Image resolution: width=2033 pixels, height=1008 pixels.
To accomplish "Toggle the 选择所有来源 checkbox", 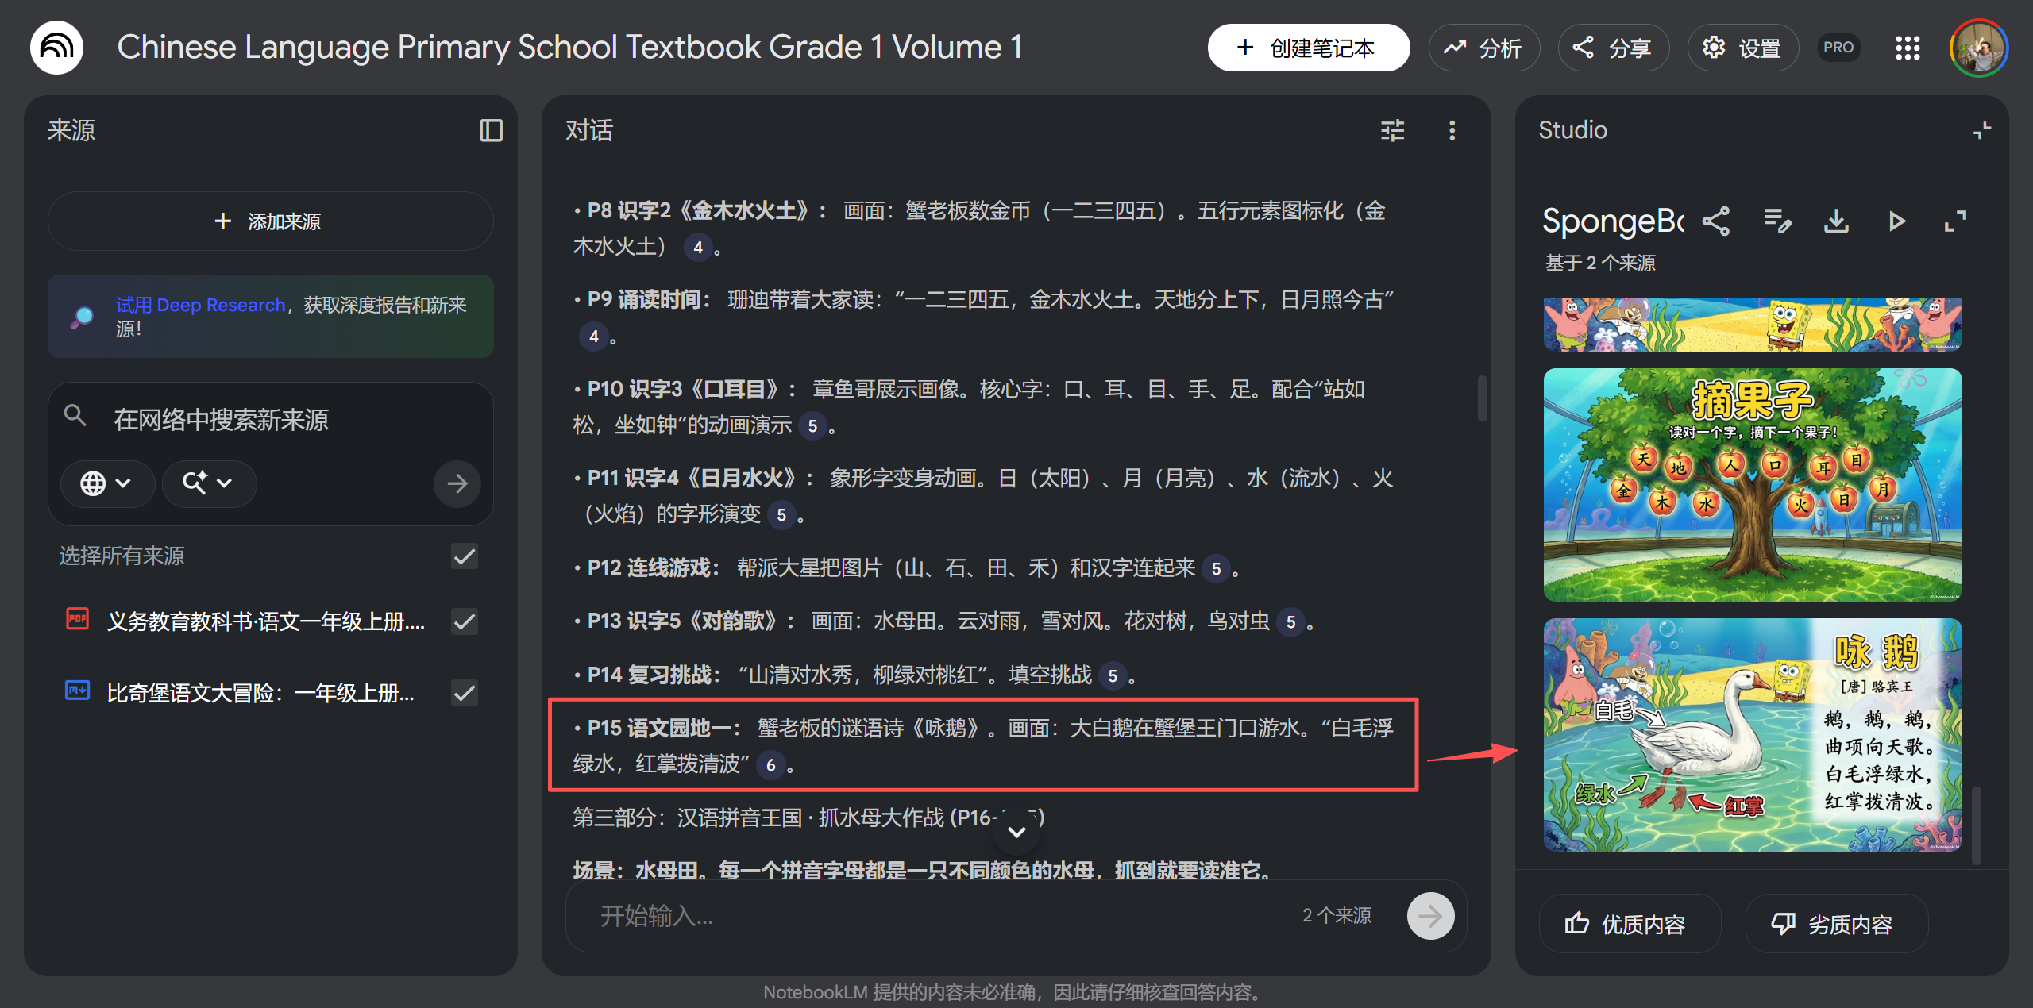I will pos(465,556).
